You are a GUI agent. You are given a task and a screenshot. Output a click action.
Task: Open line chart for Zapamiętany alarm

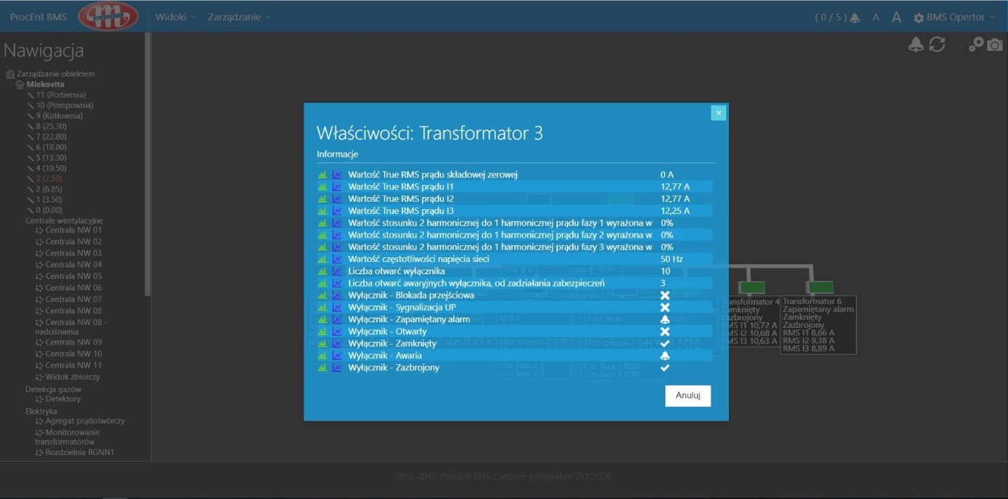pyautogui.click(x=337, y=320)
